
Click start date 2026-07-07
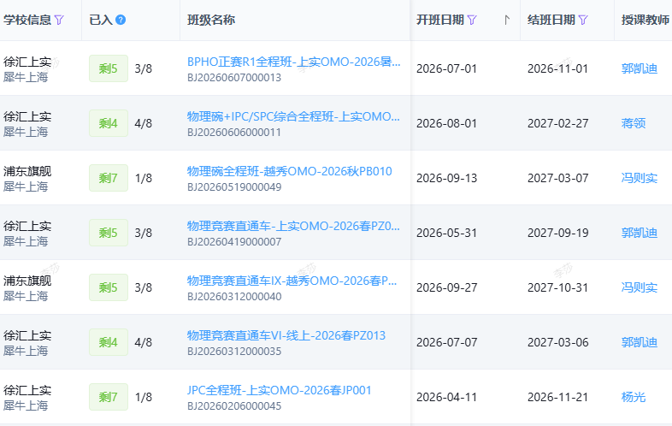click(x=446, y=342)
